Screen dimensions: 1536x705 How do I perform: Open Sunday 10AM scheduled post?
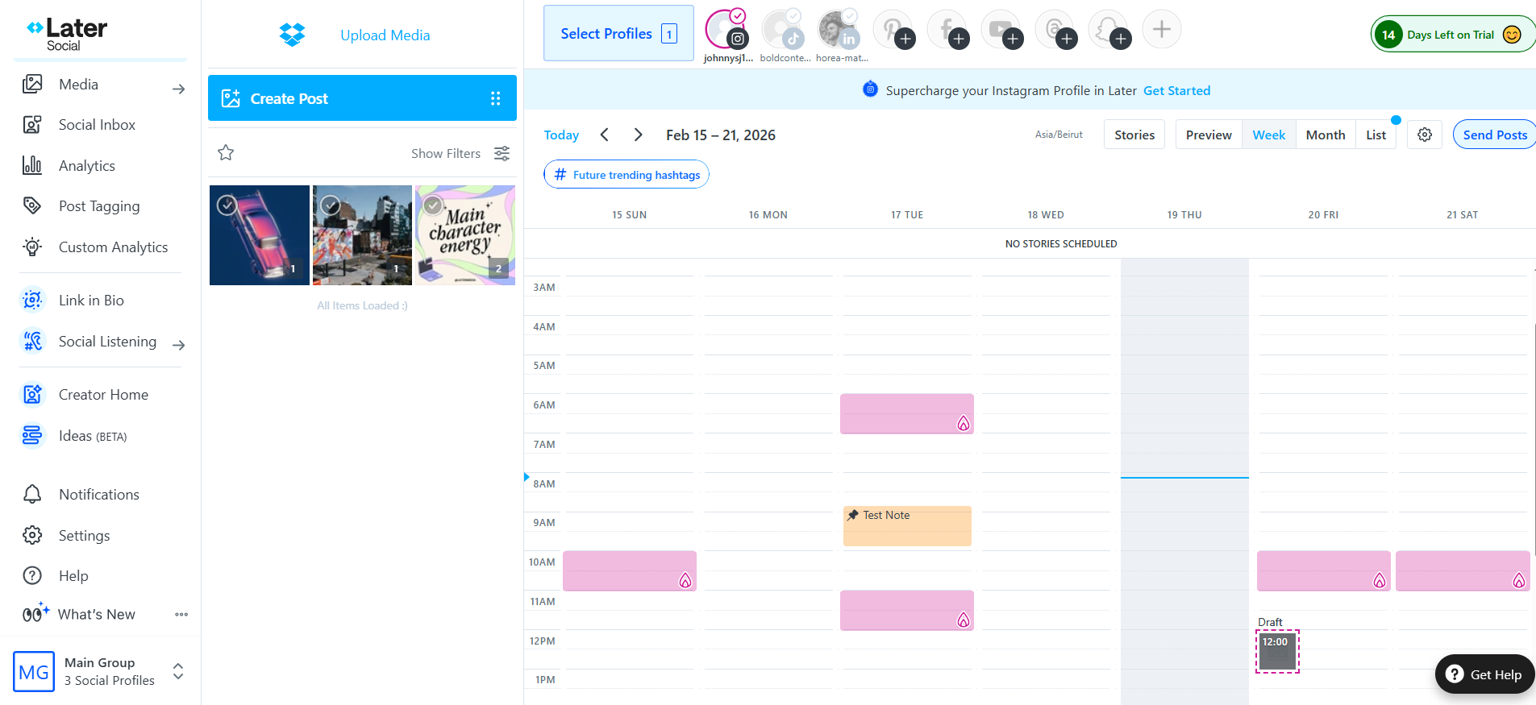pyautogui.click(x=630, y=571)
